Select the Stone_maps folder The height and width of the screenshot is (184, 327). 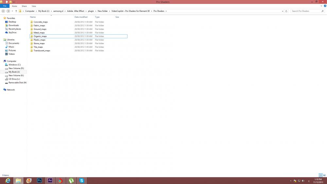click(39, 43)
